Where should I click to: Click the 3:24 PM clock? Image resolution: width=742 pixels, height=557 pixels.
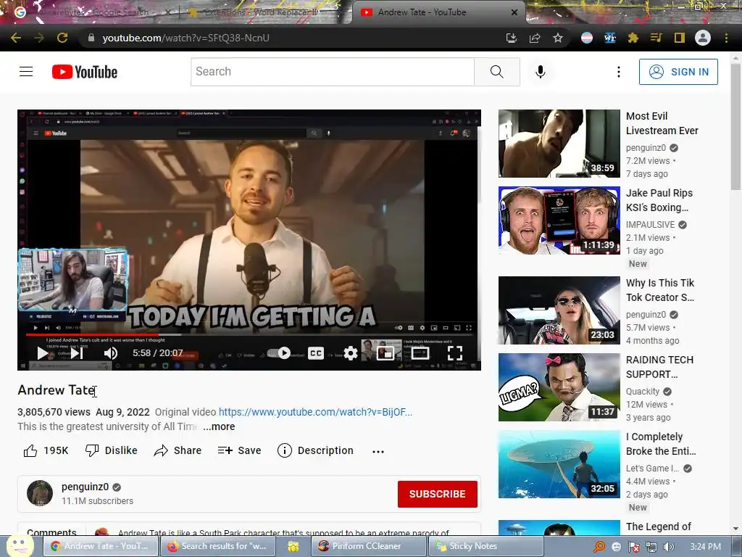pyautogui.click(x=706, y=547)
